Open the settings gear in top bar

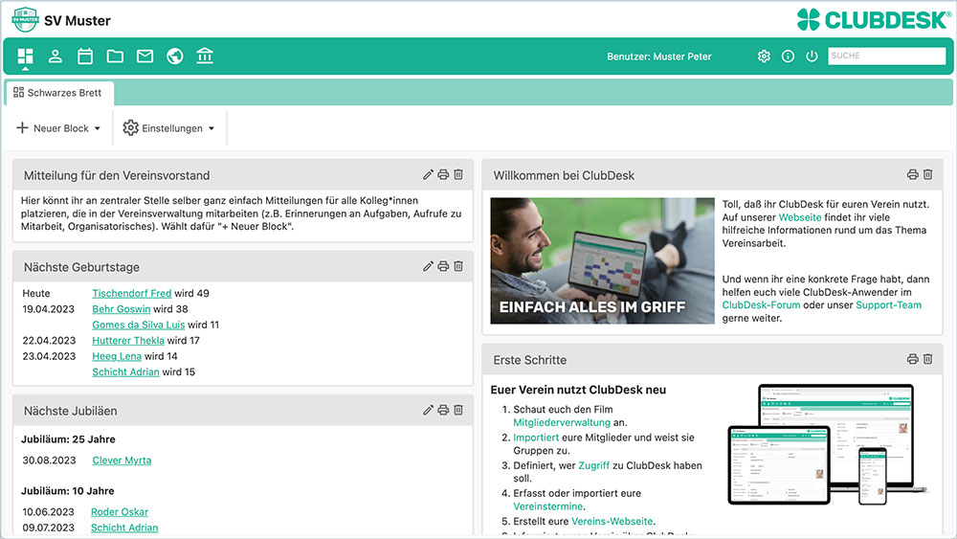pos(764,56)
